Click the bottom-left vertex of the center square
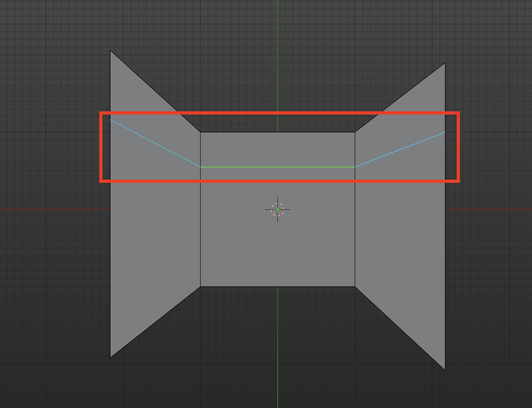Screen dimensions: 532x408 (x=200, y=287)
